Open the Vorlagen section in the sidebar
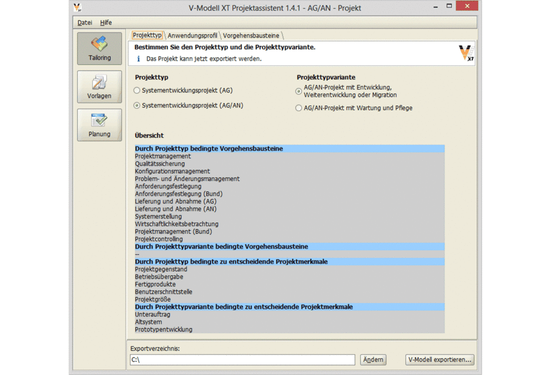 tap(100, 87)
